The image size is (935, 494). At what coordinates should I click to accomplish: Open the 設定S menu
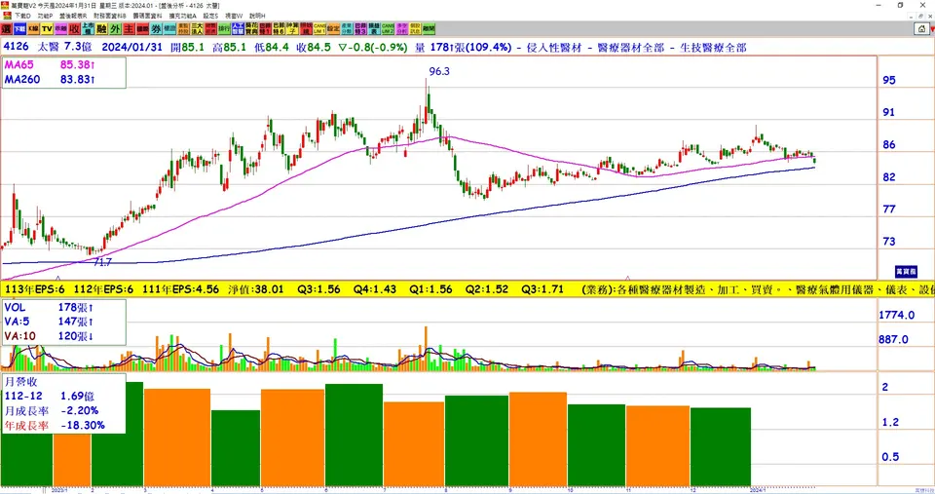[210, 16]
